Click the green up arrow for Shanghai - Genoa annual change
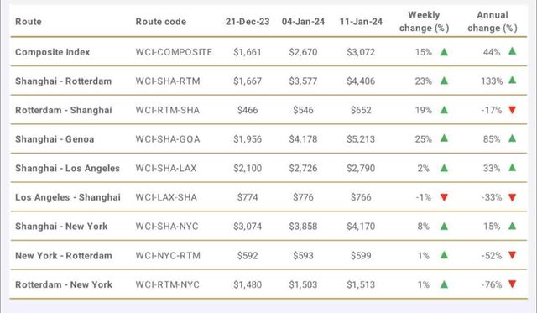The width and height of the screenshot is (537, 313). (x=513, y=138)
